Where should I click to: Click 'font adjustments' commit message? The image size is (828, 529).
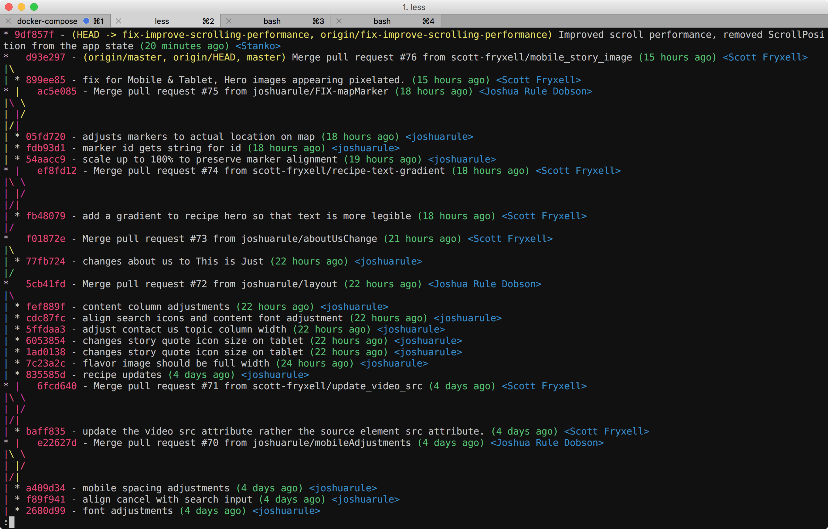click(x=128, y=511)
